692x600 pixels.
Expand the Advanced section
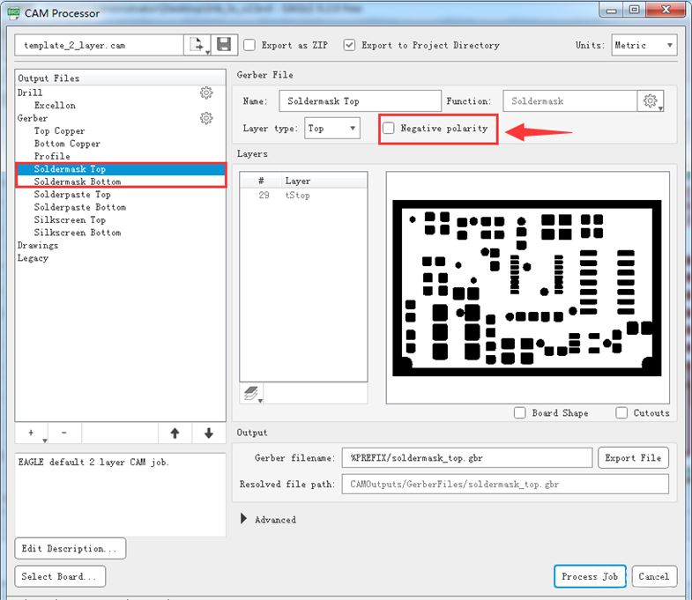coord(244,520)
